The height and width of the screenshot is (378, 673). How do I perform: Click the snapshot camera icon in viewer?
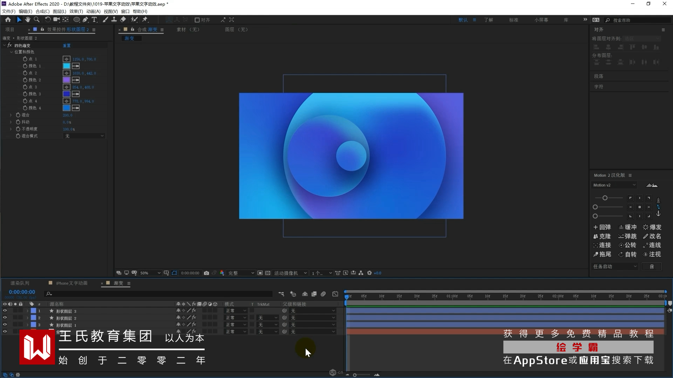[x=206, y=273]
